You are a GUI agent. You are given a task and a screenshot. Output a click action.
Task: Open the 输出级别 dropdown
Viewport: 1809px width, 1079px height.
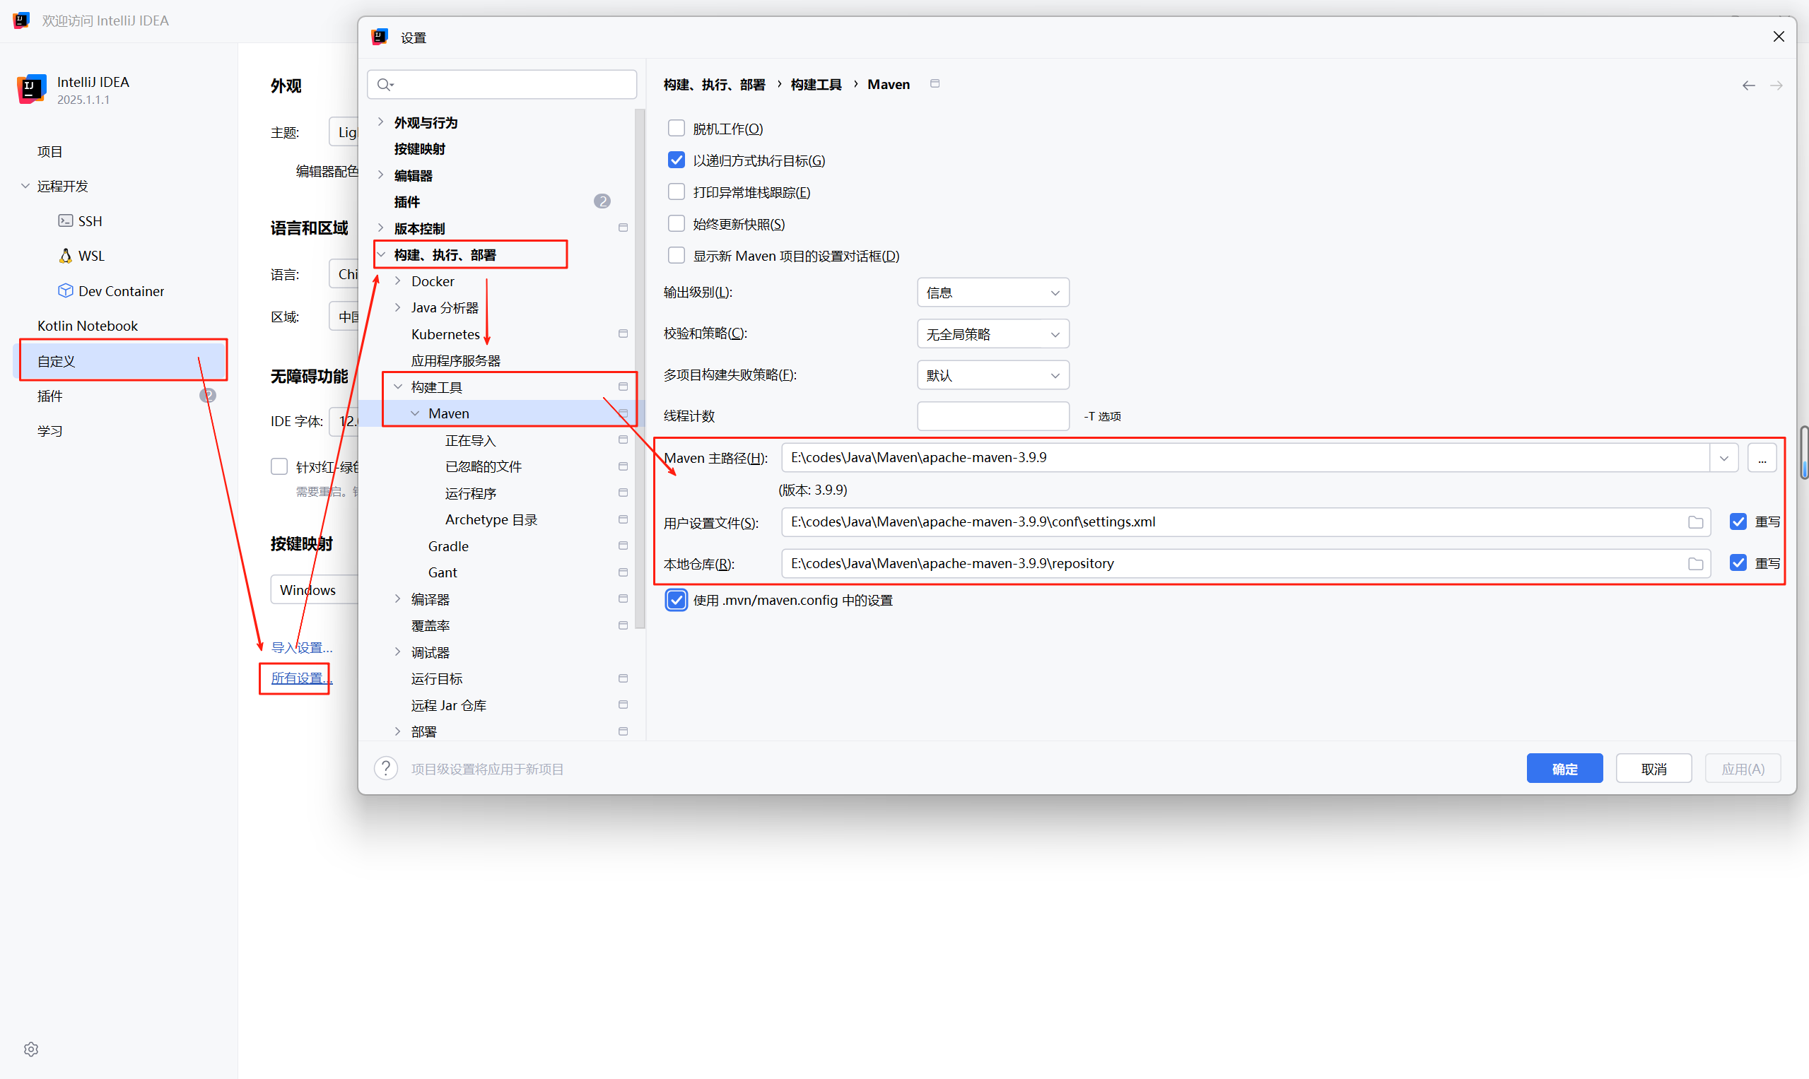pyautogui.click(x=993, y=293)
